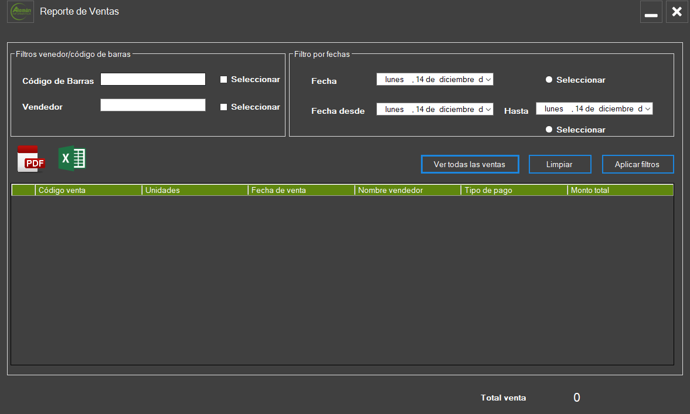Click the Ver todas las ventas button
This screenshot has height=414, width=690.
(x=470, y=165)
